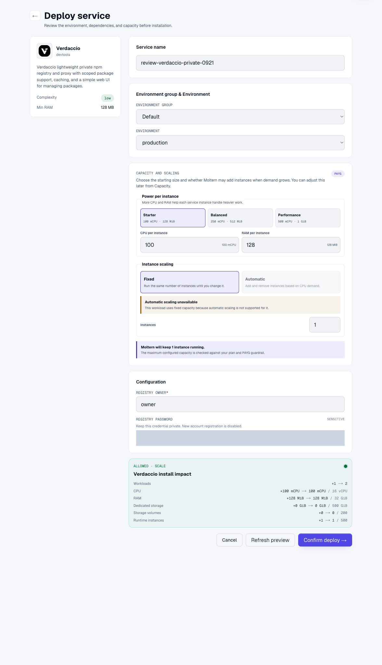Click the Cancel button
This screenshot has height=665, width=382.
(229, 540)
